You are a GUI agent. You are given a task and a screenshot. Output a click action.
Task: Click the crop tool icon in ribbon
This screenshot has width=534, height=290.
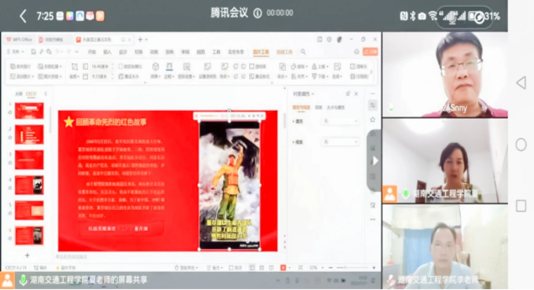[74, 66]
